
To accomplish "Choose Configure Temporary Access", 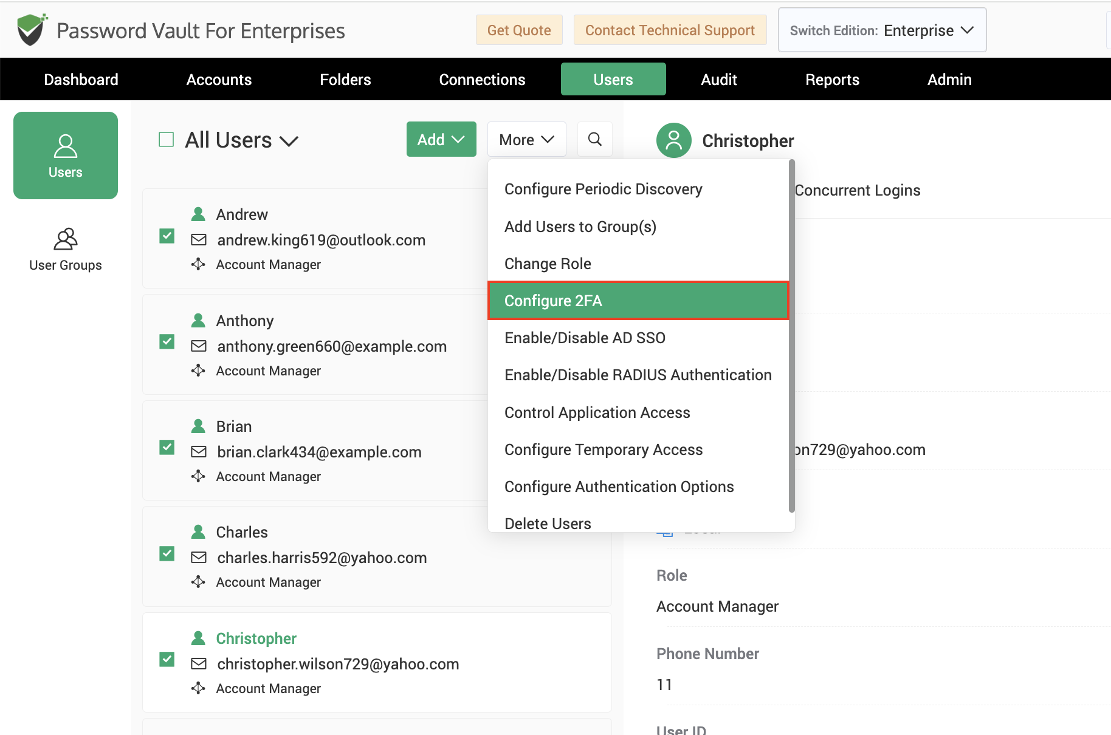I will pos(638,450).
